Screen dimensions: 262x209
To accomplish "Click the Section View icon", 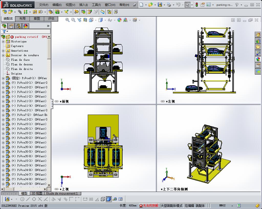I will [x=85, y=20].
